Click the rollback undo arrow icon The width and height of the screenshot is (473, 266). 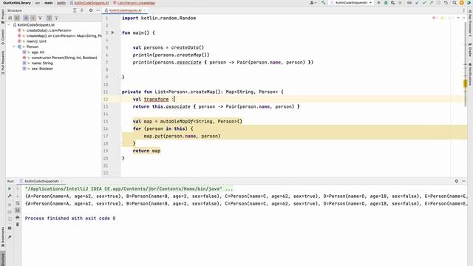[446, 3]
